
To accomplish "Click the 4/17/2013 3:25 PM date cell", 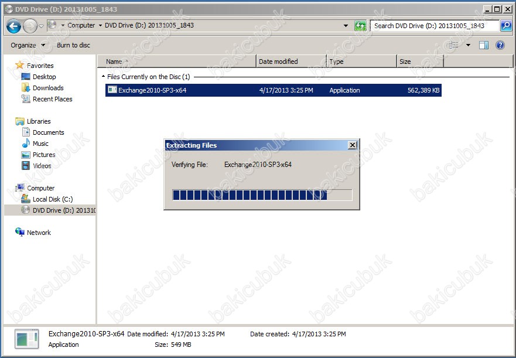I will pyautogui.click(x=286, y=90).
